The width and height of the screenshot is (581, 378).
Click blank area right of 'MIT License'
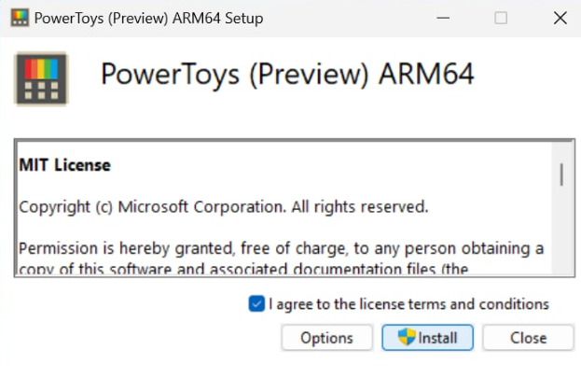tap(330, 165)
